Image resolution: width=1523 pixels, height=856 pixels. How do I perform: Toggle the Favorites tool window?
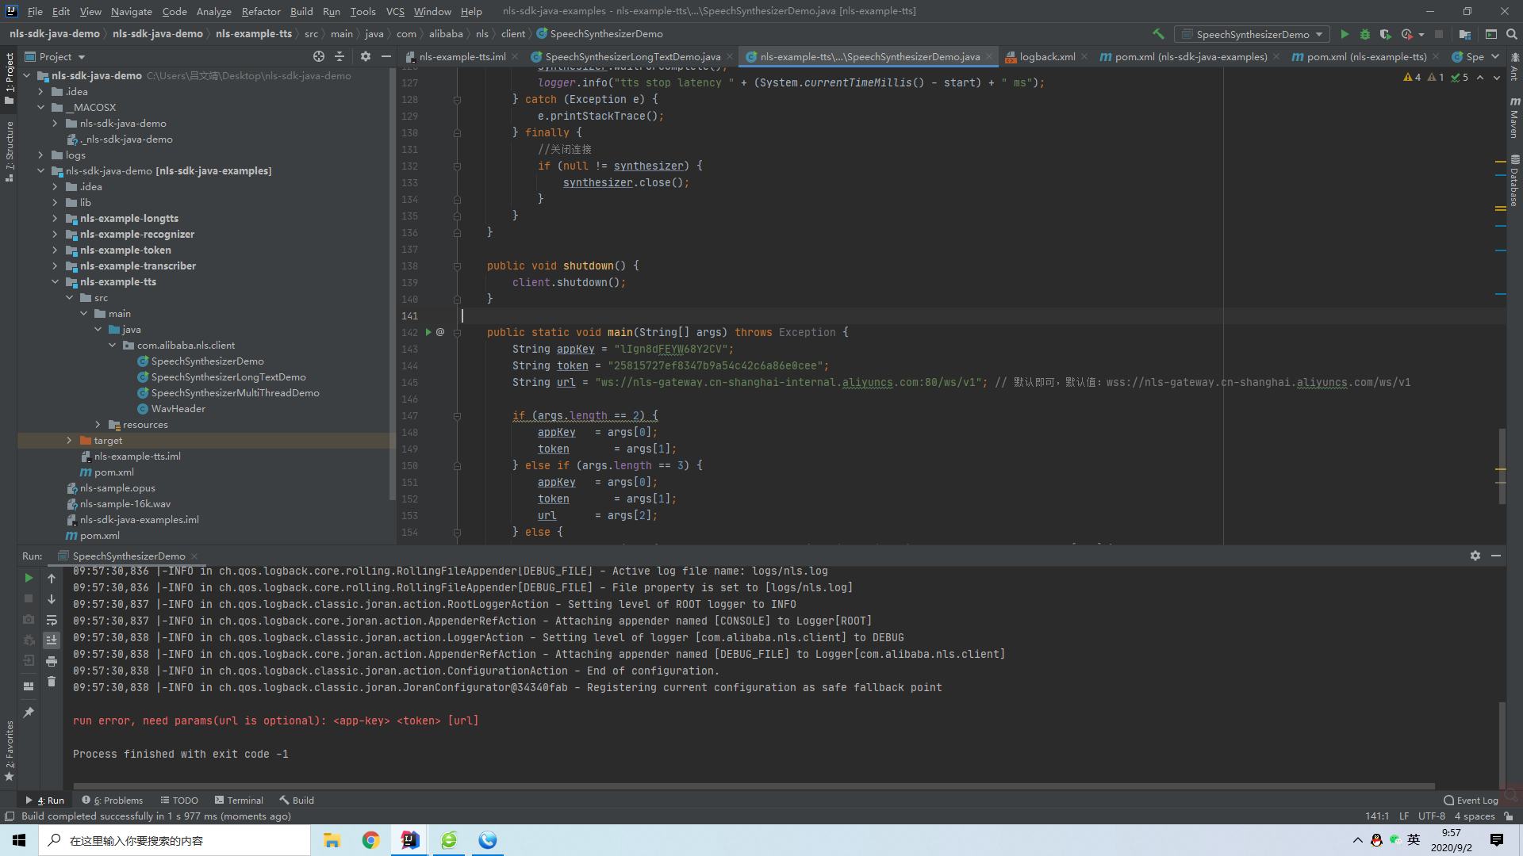tap(9, 750)
